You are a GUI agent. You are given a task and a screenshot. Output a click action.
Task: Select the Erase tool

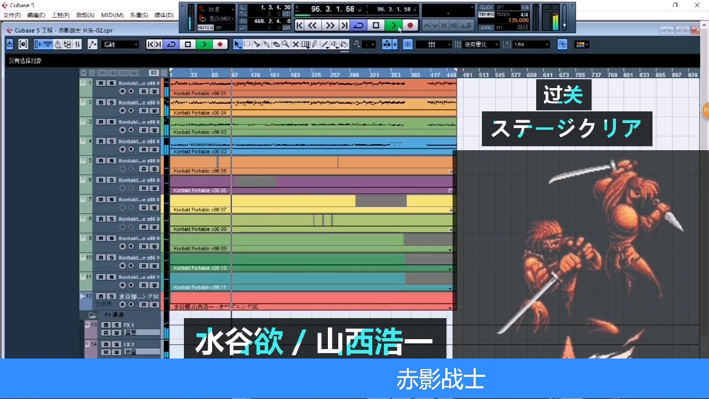(x=276, y=44)
